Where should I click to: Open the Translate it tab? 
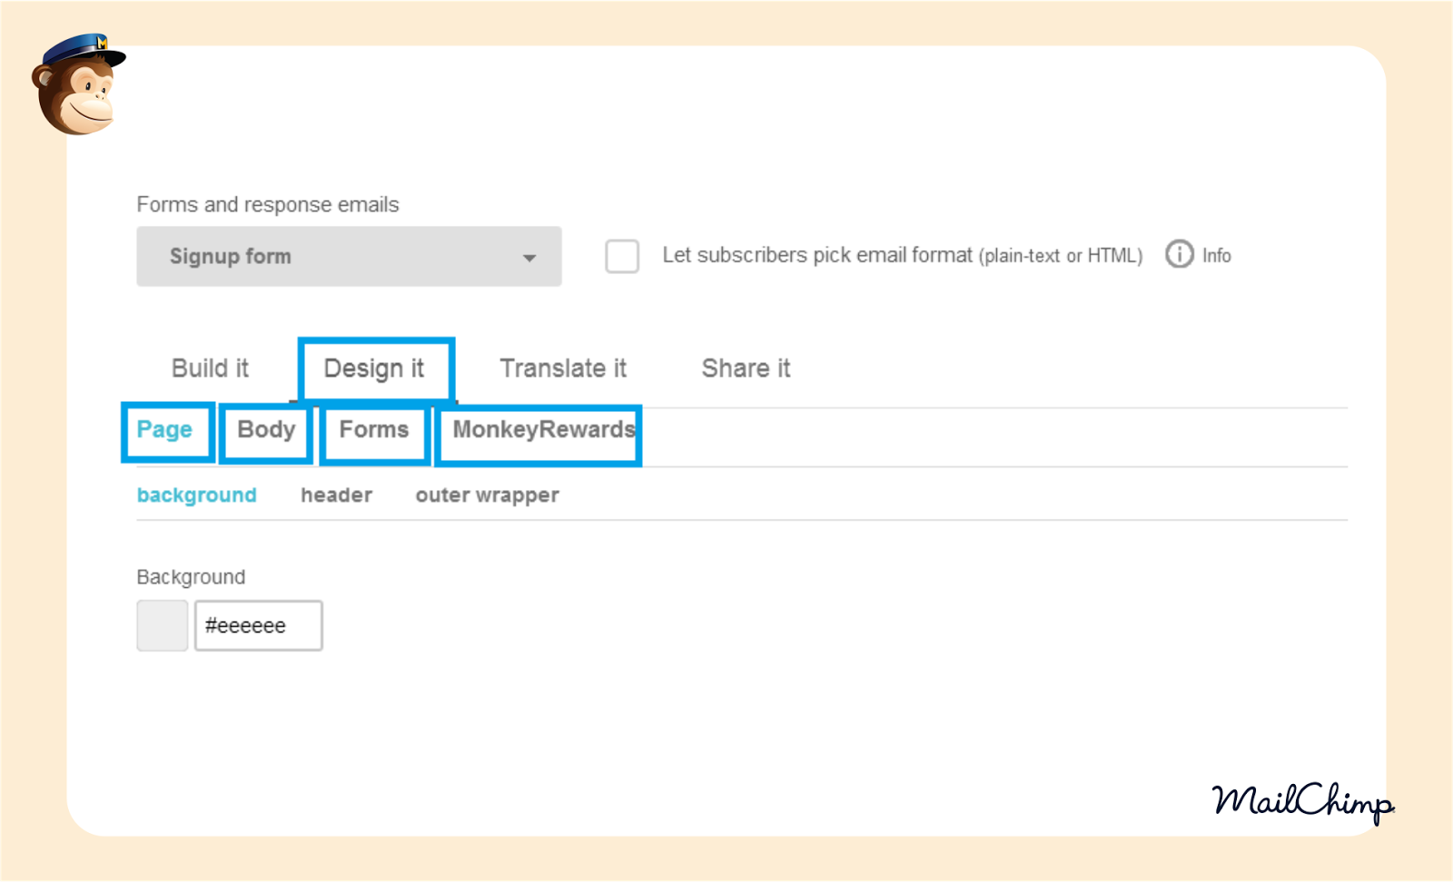point(563,368)
